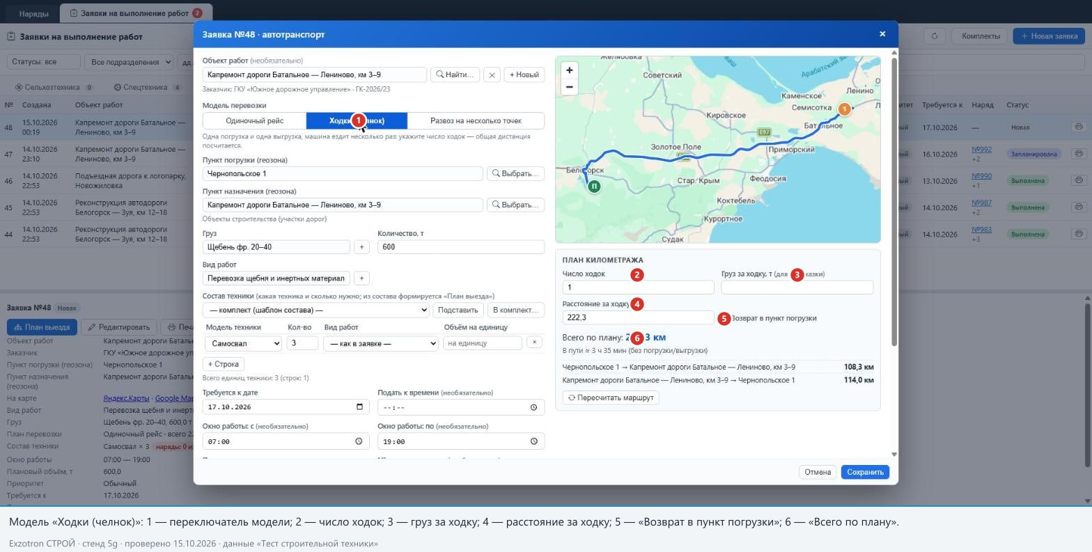
Task: Open the 'как в заявке' work type dropdown
Action: click(x=380, y=343)
